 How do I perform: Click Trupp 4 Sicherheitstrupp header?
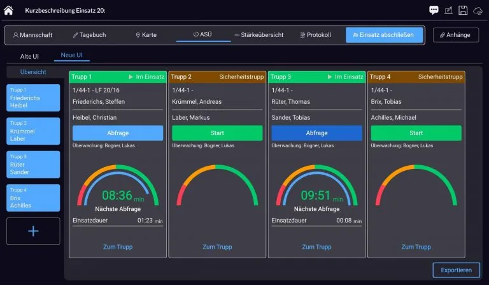(416, 77)
